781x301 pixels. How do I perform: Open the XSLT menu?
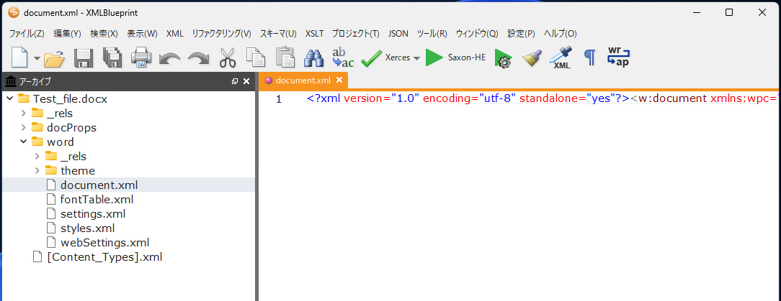(x=314, y=34)
